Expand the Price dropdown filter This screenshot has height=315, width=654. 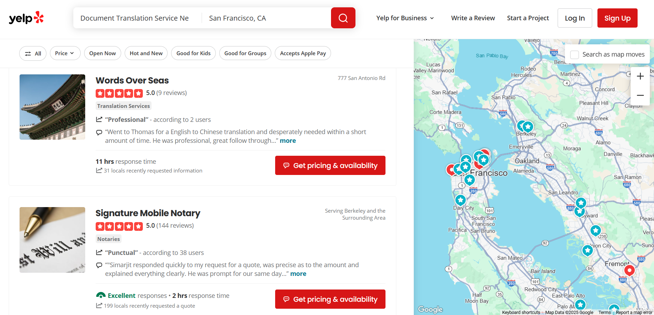point(65,53)
